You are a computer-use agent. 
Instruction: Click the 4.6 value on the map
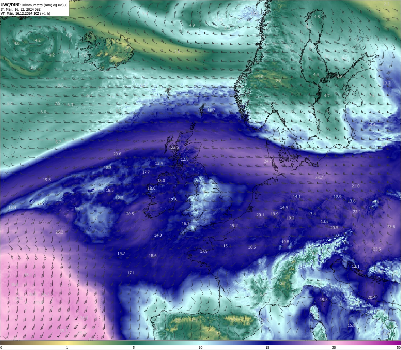340,77
